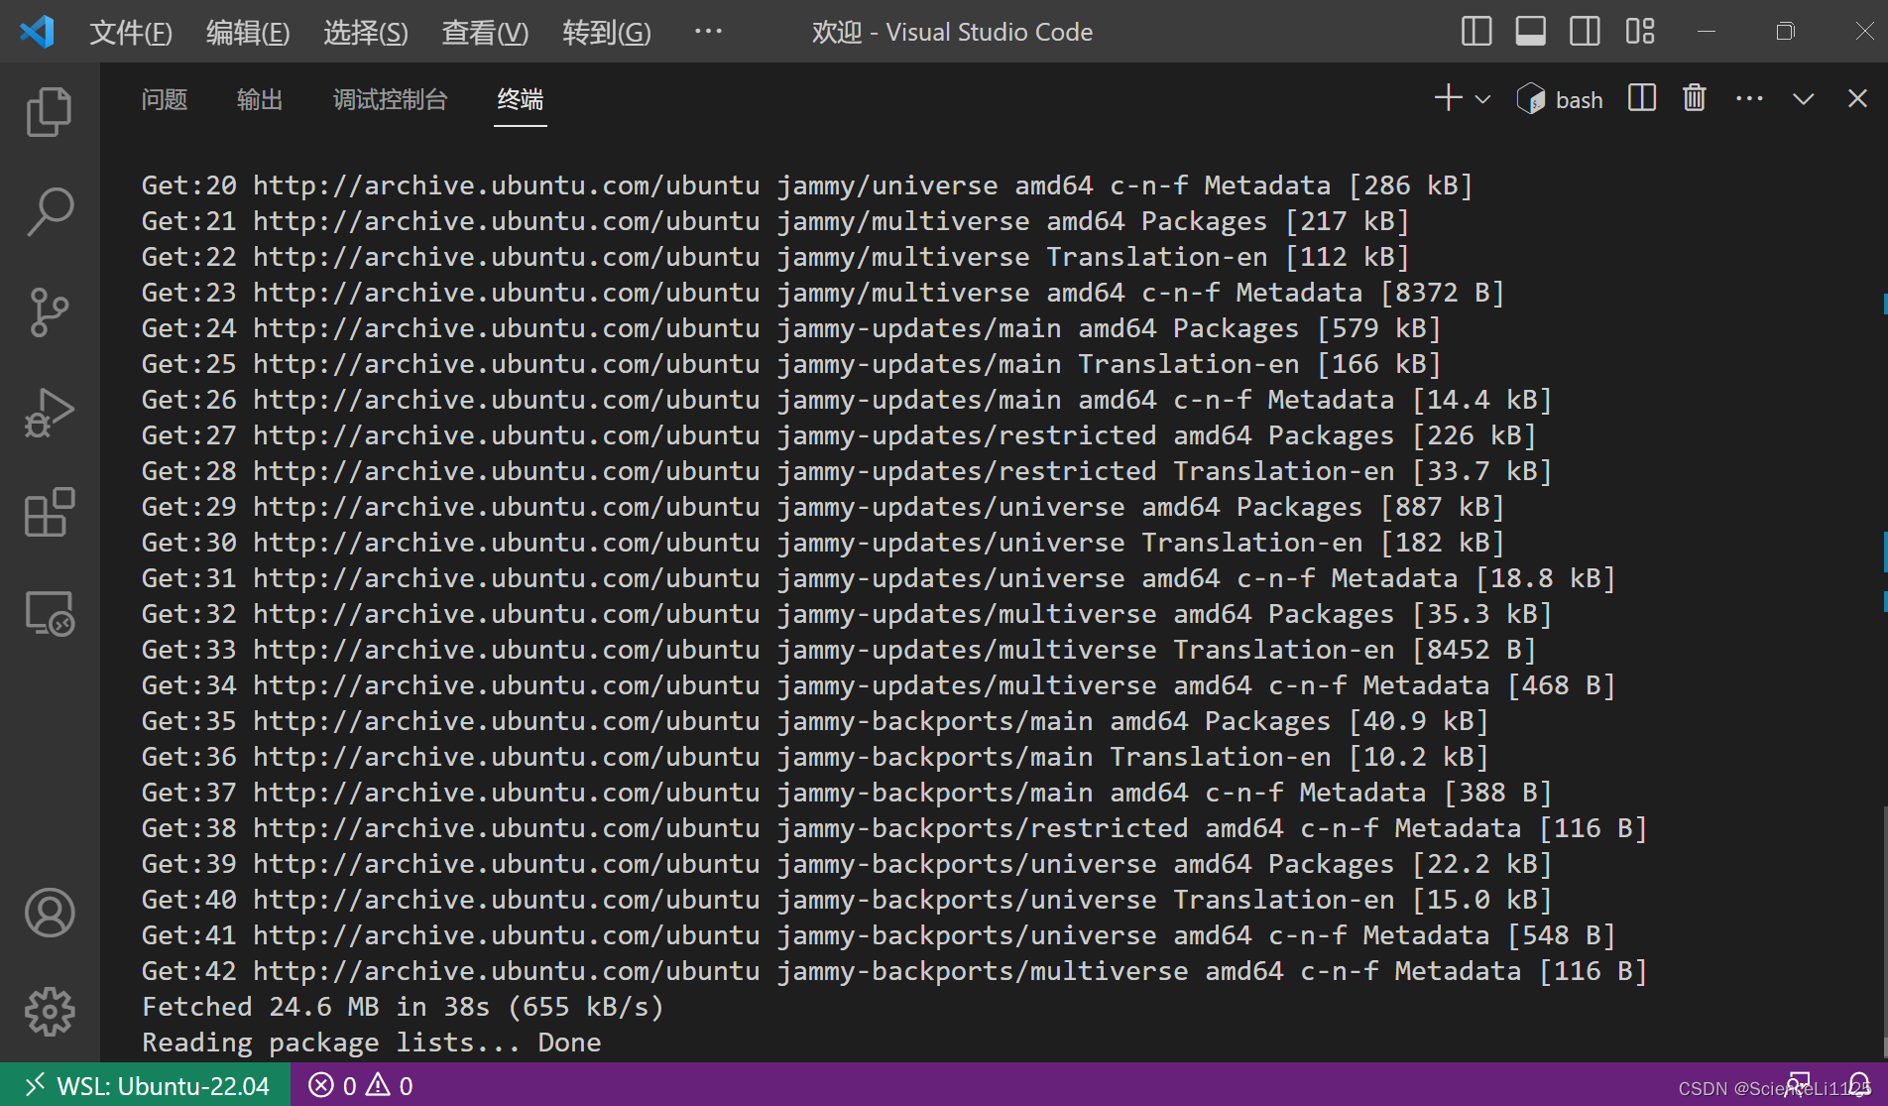
Task: Click the Get:25 terminal output line
Action: 791,364
